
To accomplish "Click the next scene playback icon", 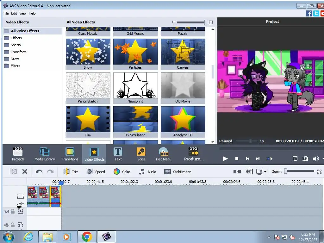I will coord(269,159).
